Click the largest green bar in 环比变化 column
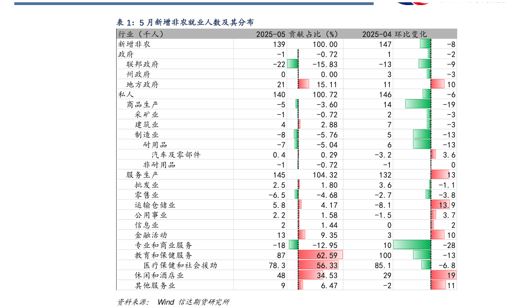Image resolution: width=524 pixels, height=308 pixels. pyautogui.click(x=412, y=245)
